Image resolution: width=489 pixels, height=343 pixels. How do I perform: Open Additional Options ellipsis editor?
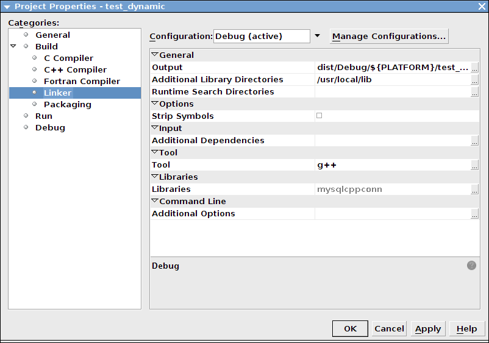pyautogui.click(x=475, y=214)
